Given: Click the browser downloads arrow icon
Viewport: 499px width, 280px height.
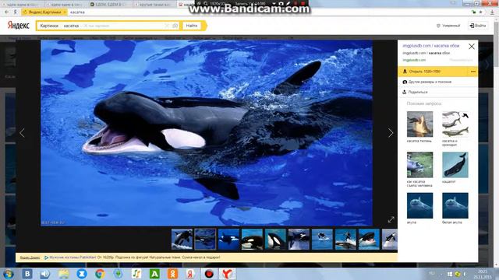Looking at the screenshot, I should pos(492,12).
